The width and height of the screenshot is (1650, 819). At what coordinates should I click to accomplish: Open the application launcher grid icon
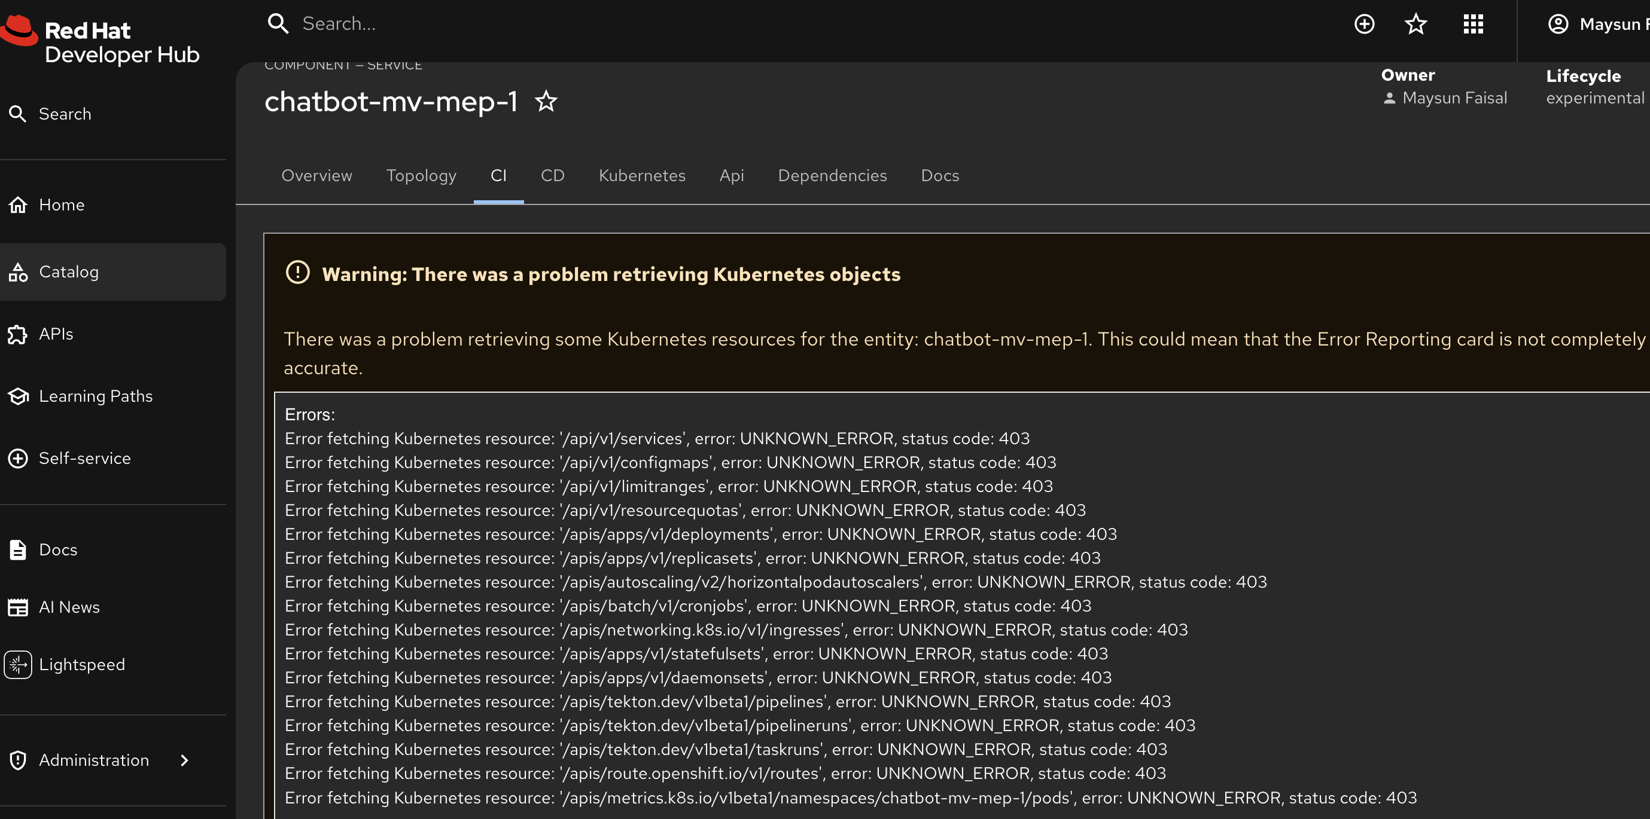1472,25
